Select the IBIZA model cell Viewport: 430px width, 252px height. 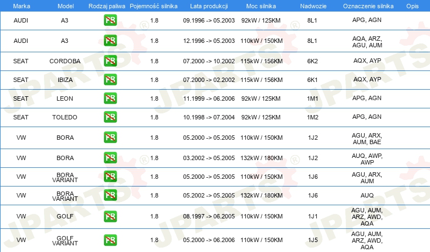65,80
